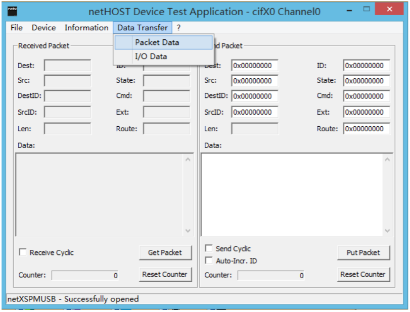Click scroll-down arrow of Received Data box

pyautogui.click(x=188, y=231)
